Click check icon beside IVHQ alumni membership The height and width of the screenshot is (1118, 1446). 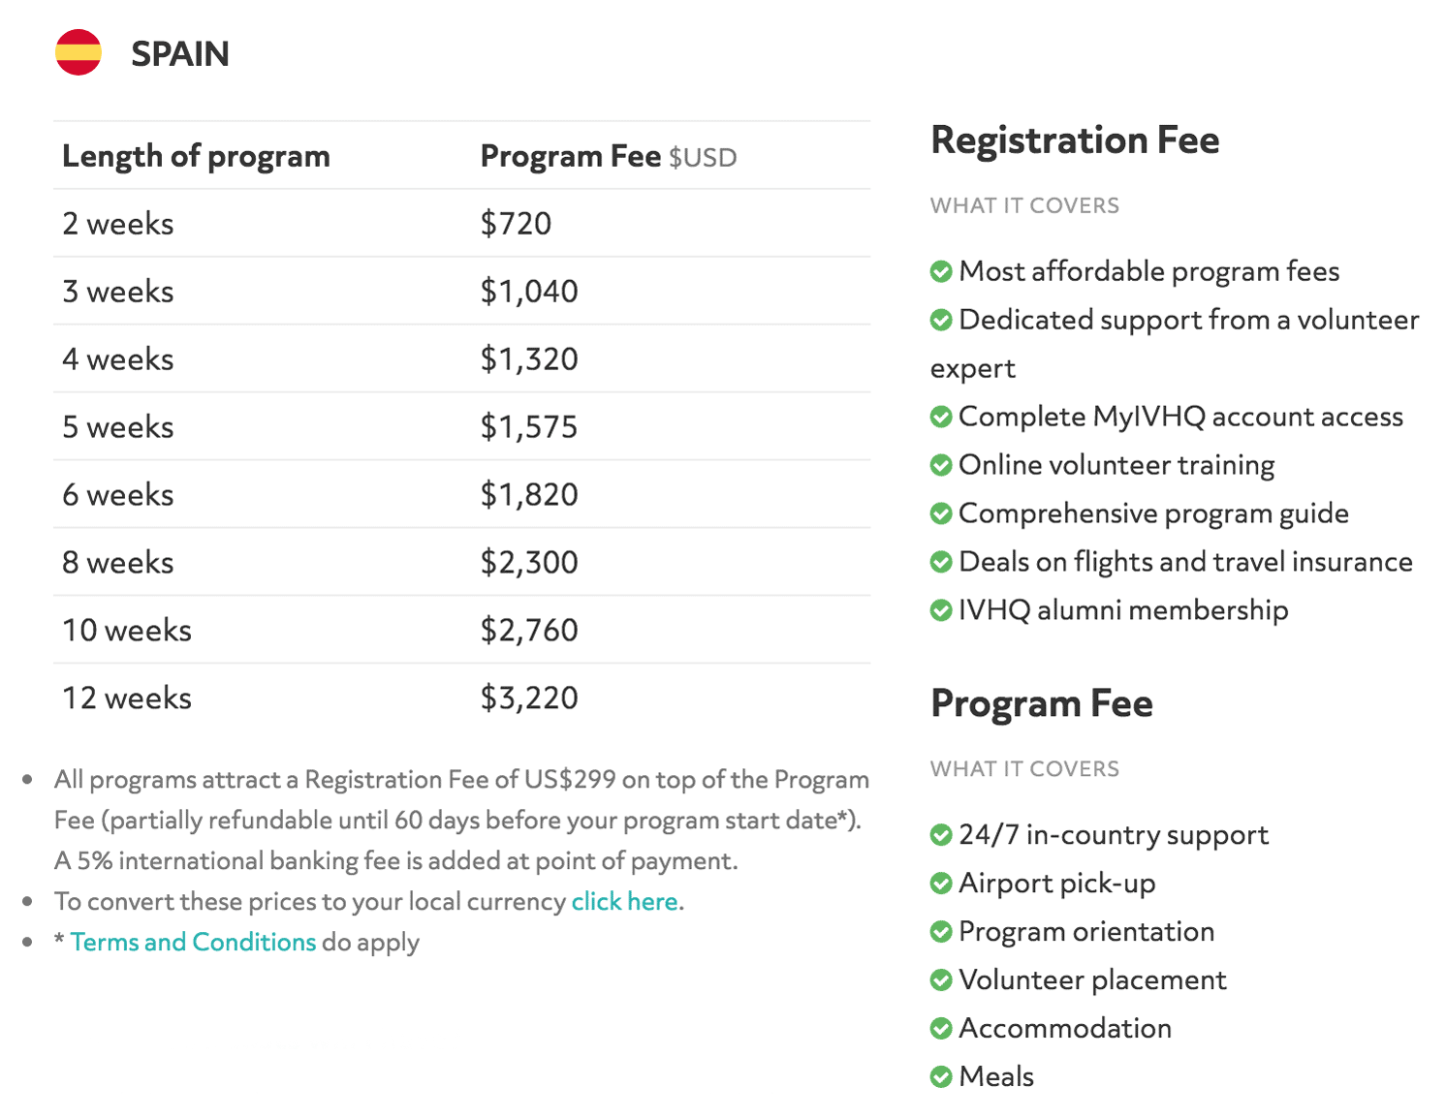coord(941,610)
